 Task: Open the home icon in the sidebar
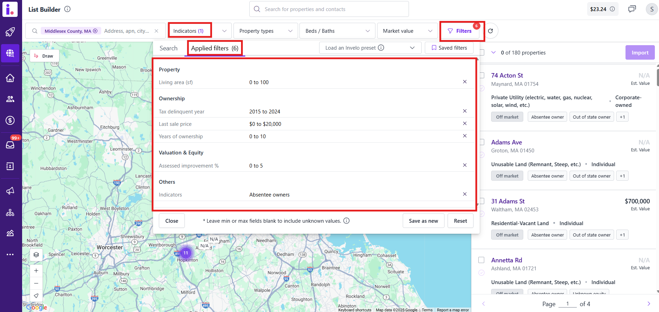(10, 78)
